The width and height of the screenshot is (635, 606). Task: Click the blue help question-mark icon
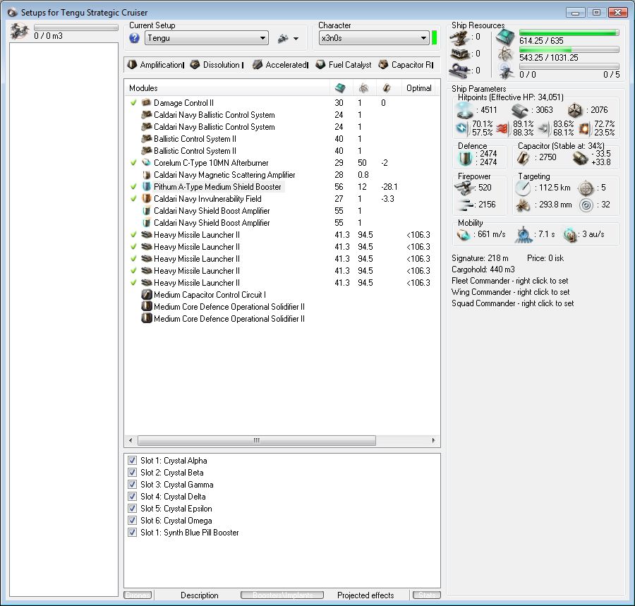135,39
